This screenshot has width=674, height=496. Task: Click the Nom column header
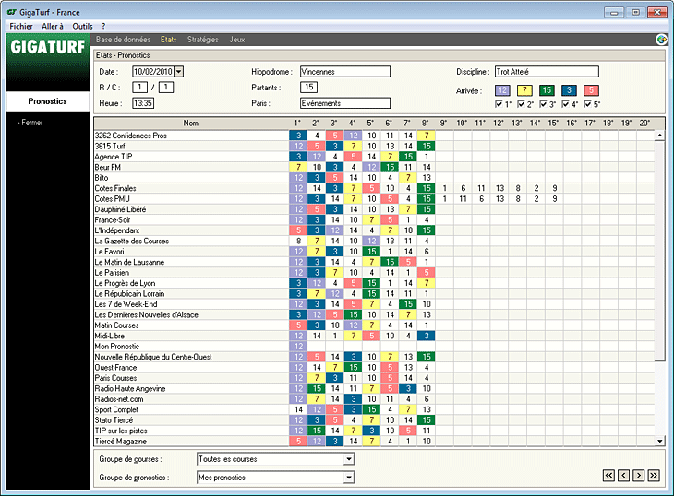[x=191, y=124]
